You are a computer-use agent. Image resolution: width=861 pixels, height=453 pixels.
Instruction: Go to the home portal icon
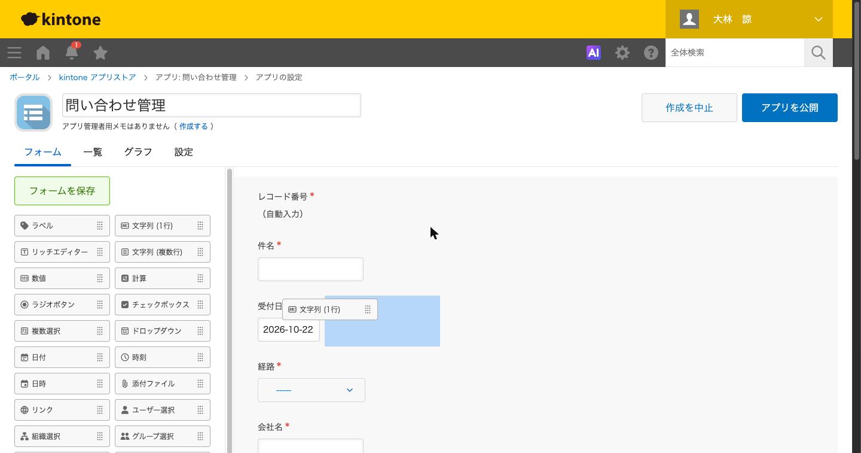(x=43, y=53)
